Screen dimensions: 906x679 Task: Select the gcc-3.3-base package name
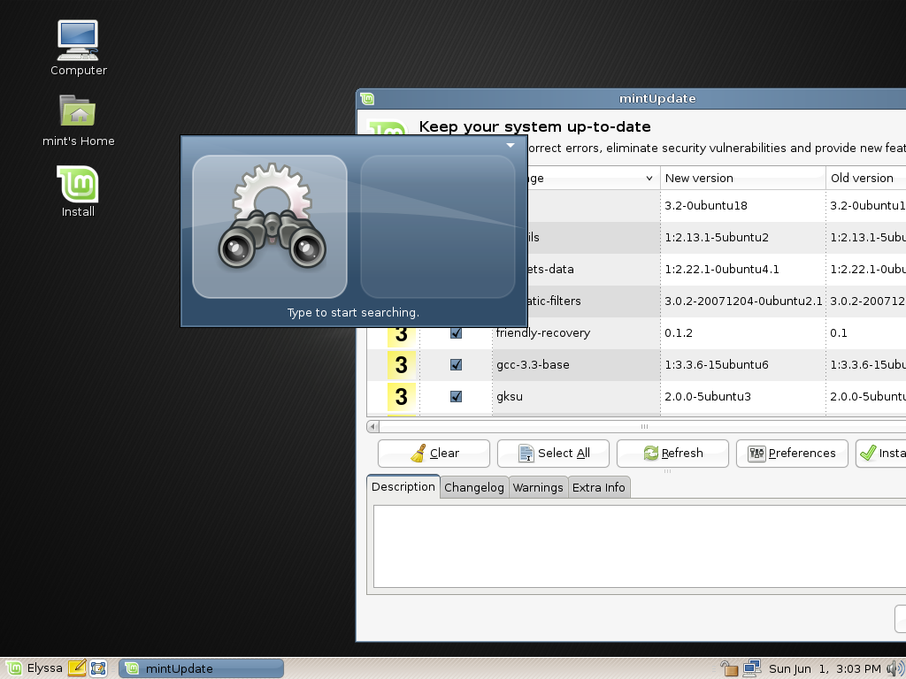click(533, 365)
